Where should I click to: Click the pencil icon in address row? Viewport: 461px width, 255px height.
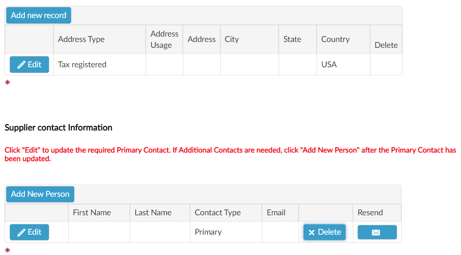[x=21, y=65]
